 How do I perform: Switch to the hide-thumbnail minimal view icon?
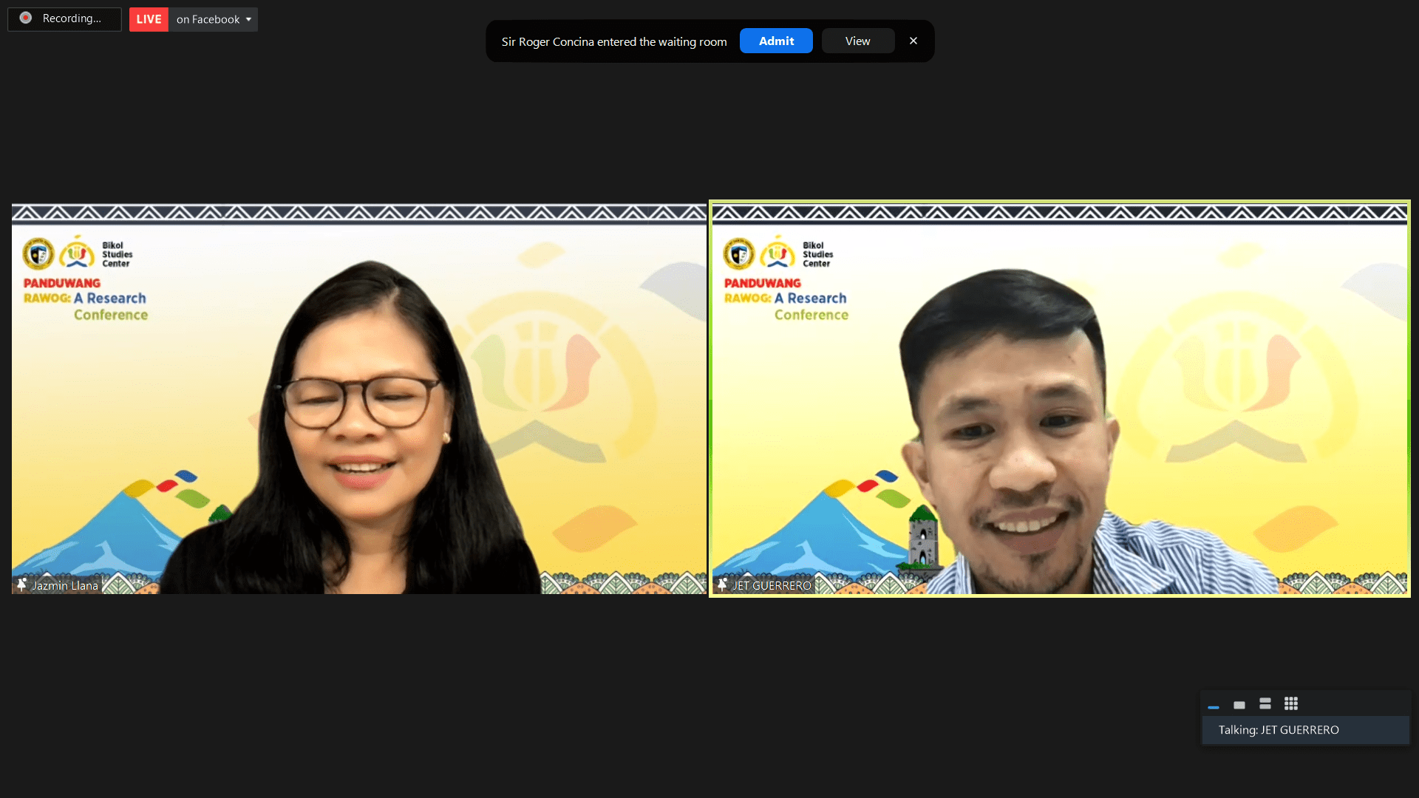coord(1214,706)
